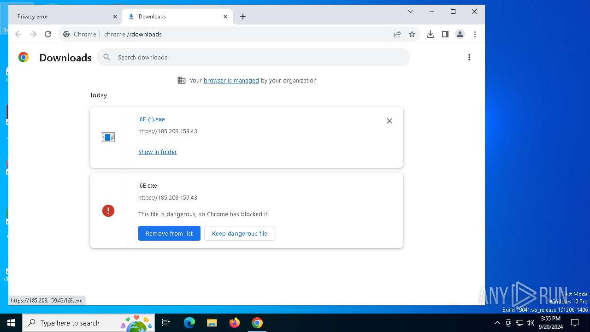Open the 'browser is managed' link
This screenshot has width=590, height=332.
tap(231, 80)
